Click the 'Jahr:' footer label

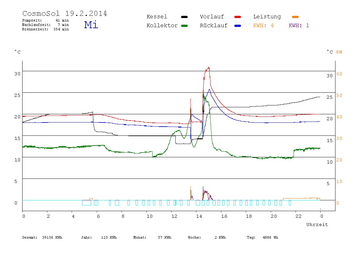[x=86, y=237]
